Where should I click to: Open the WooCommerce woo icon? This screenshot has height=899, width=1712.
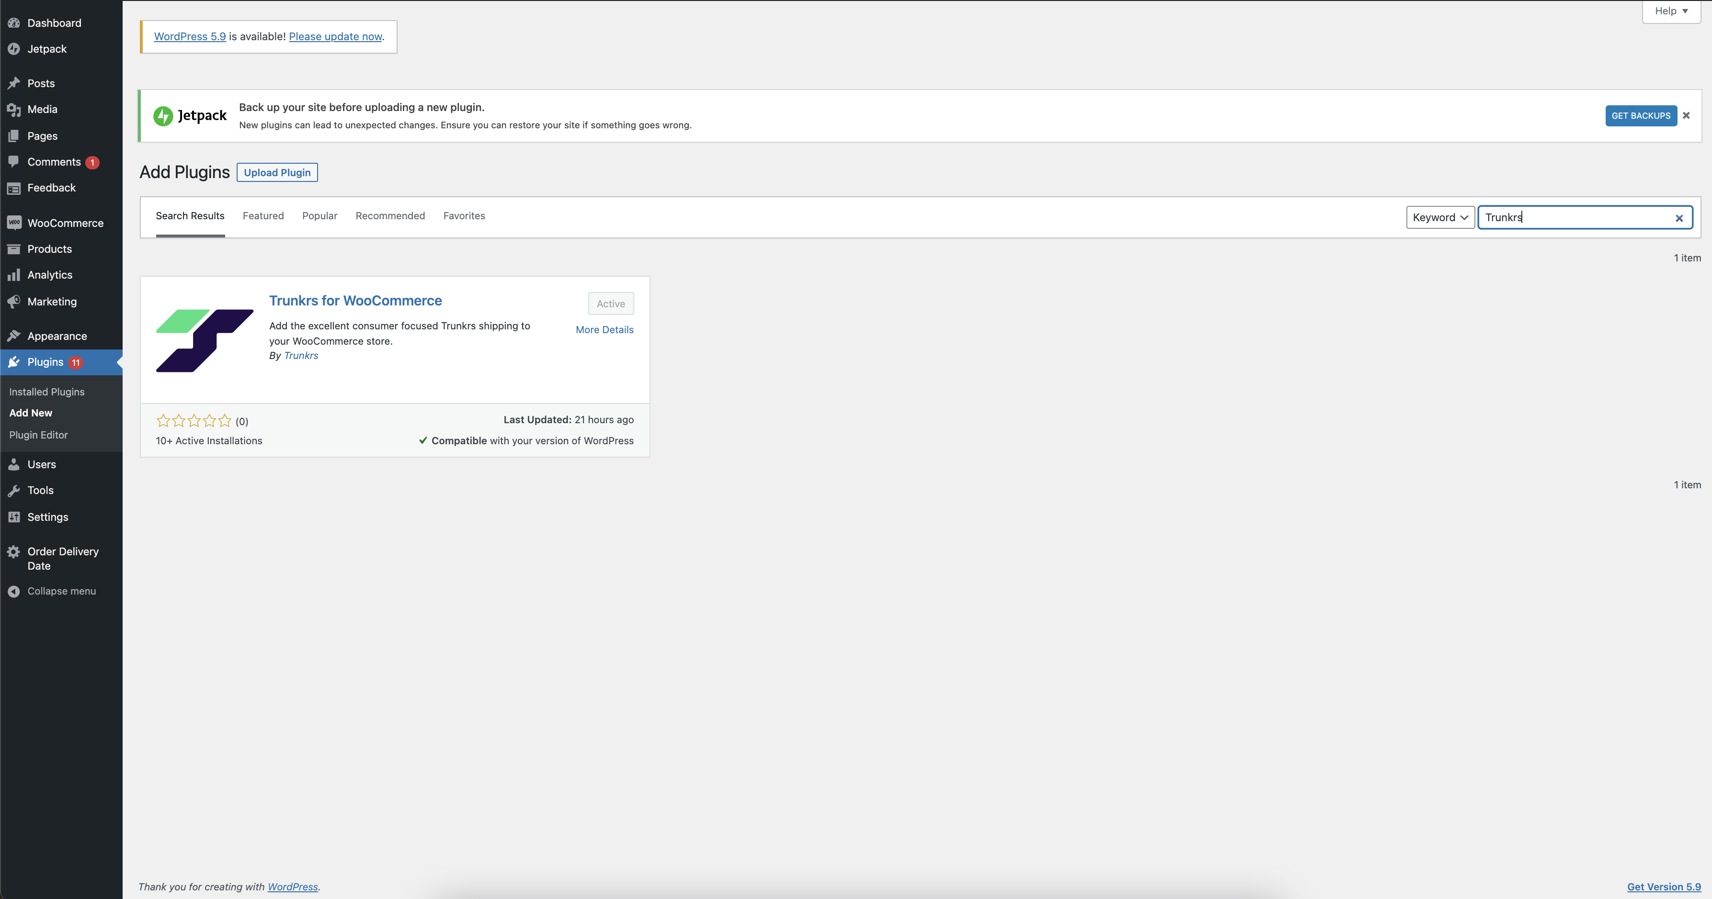(x=14, y=223)
